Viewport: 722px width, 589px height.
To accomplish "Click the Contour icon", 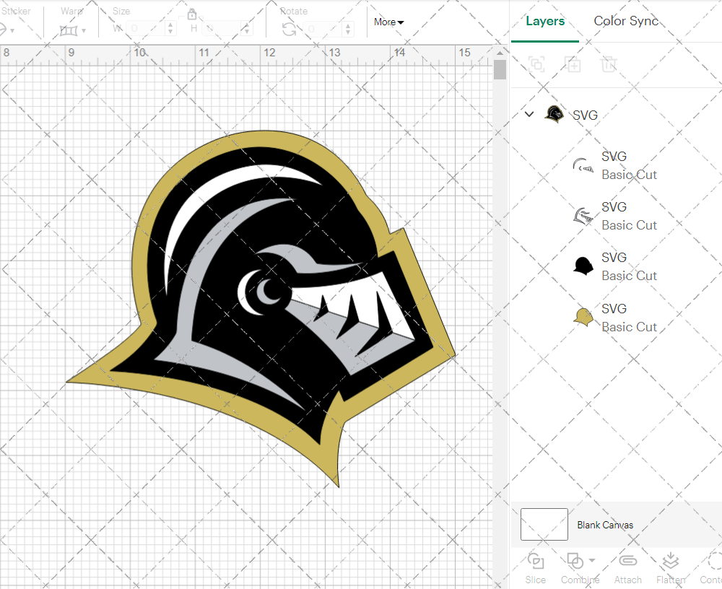I will click(x=713, y=562).
